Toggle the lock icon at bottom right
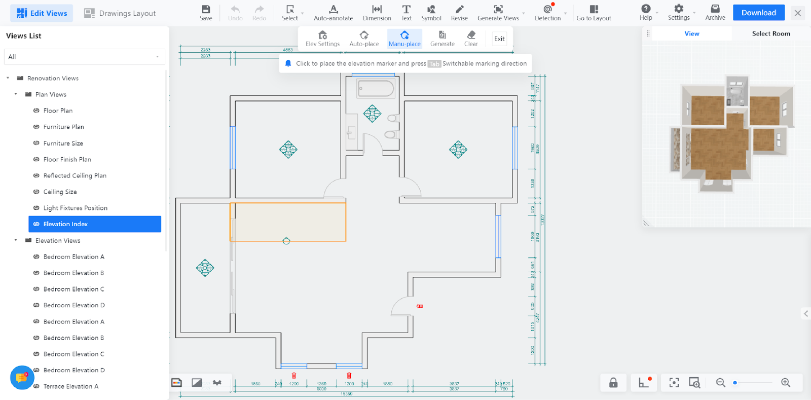The image size is (811, 400). 613,383
